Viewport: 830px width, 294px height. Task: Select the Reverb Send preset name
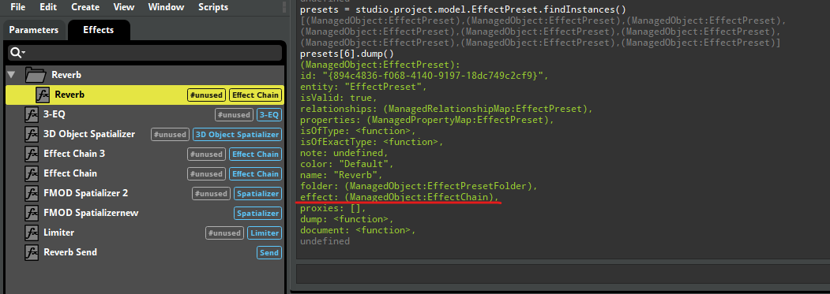[x=70, y=252]
